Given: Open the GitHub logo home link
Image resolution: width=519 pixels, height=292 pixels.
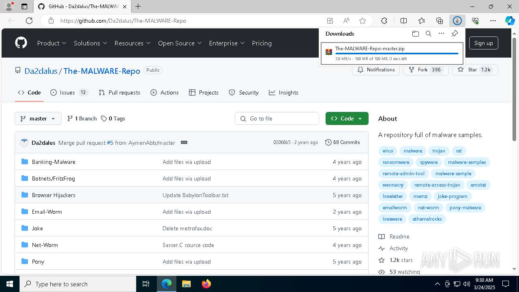Looking at the screenshot, I should coord(21,43).
